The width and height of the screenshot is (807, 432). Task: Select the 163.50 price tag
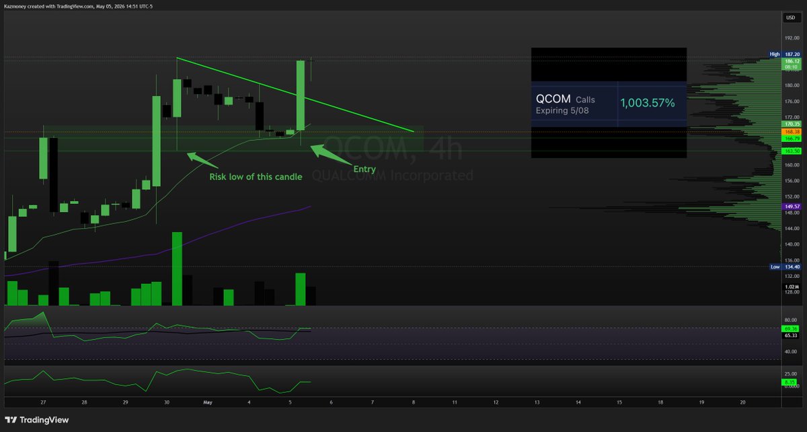[791, 151]
